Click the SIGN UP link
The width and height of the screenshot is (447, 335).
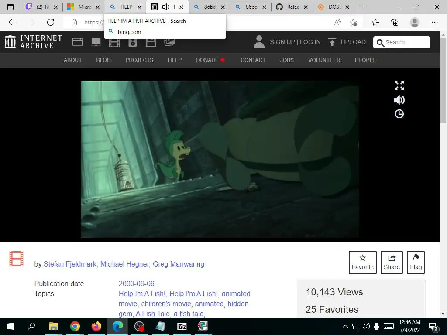[x=282, y=42]
